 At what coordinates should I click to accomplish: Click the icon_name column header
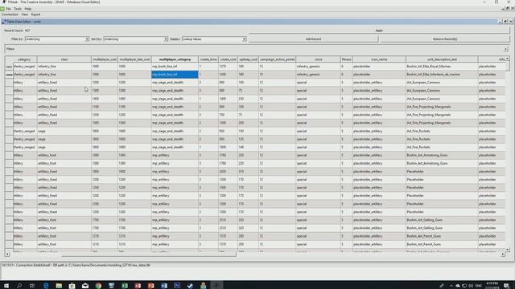[x=379, y=59]
